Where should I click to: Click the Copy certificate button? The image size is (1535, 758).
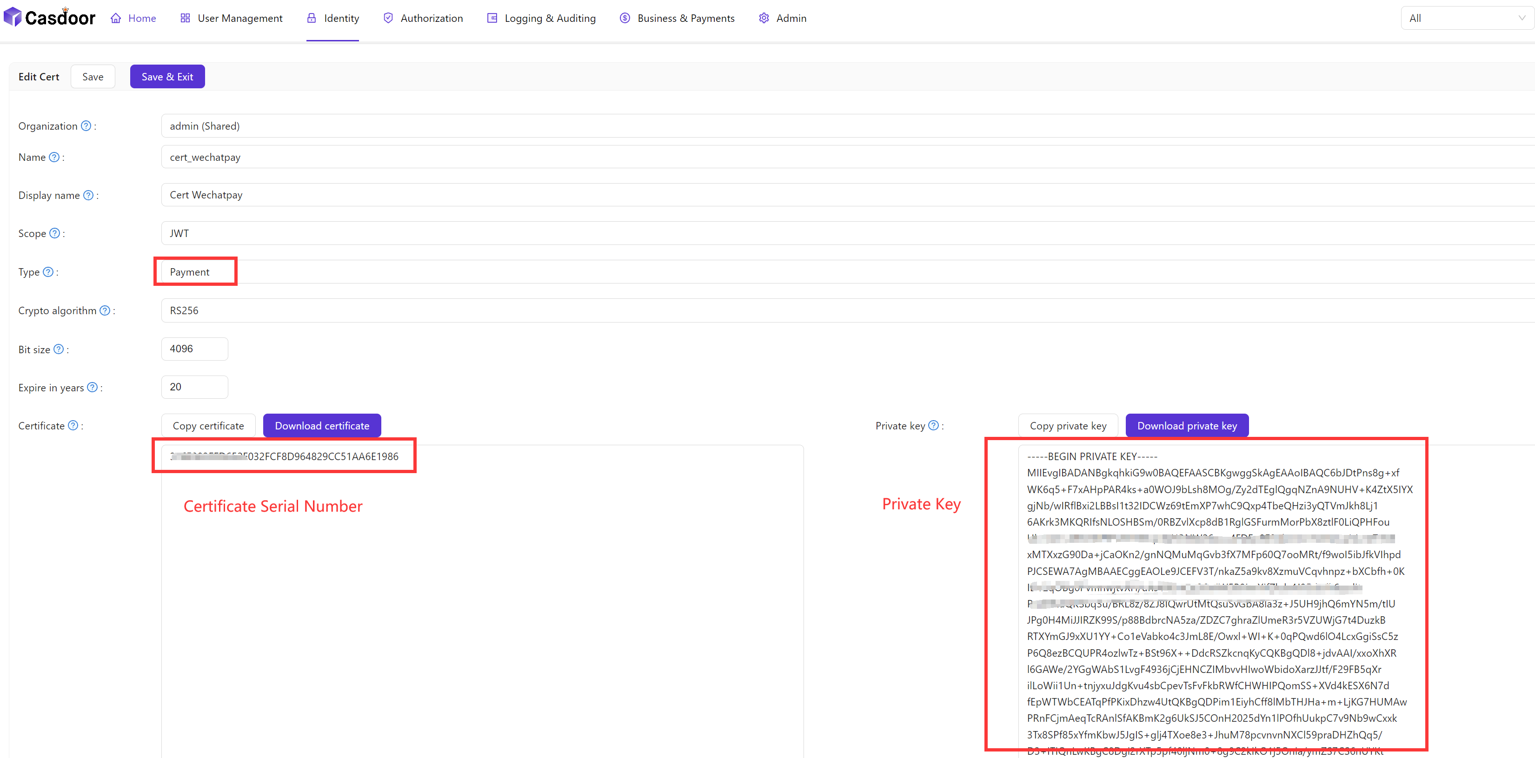(208, 426)
